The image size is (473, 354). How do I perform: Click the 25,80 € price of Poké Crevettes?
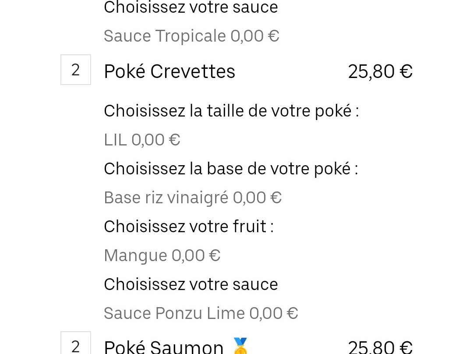[380, 71]
